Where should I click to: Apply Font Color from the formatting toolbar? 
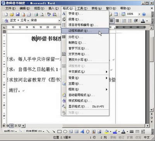pos(143,21)
